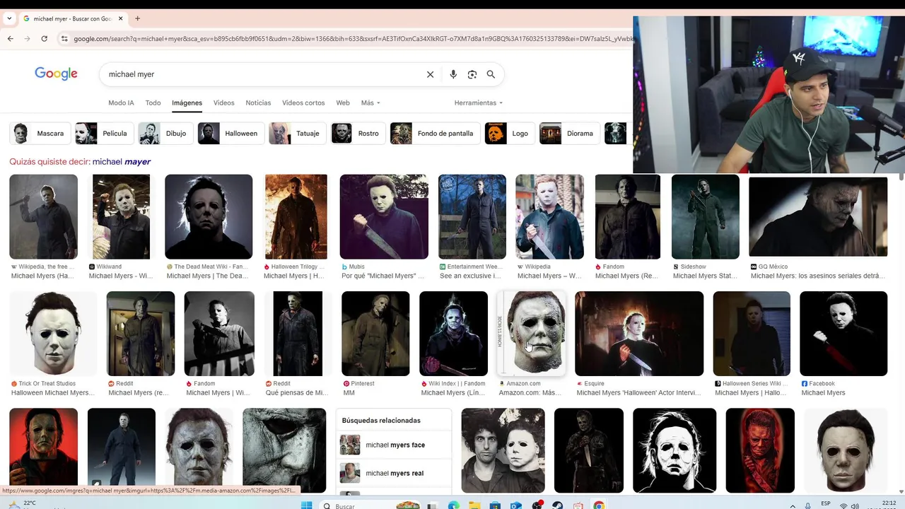The height and width of the screenshot is (509, 905).
Task: Open the Halloween Trilogy image source link
Action: [x=297, y=267]
